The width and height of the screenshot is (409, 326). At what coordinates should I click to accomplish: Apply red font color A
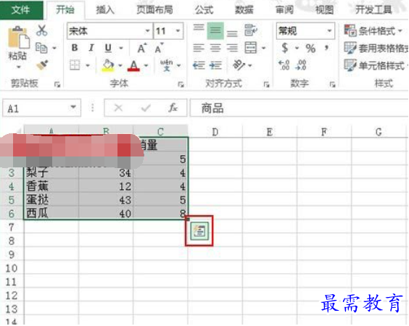[133, 65]
